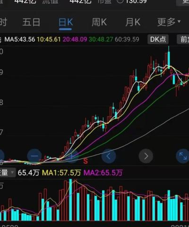189x227 pixels.
Task: Move chart right with forward arrow
Action: click(146, 156)
